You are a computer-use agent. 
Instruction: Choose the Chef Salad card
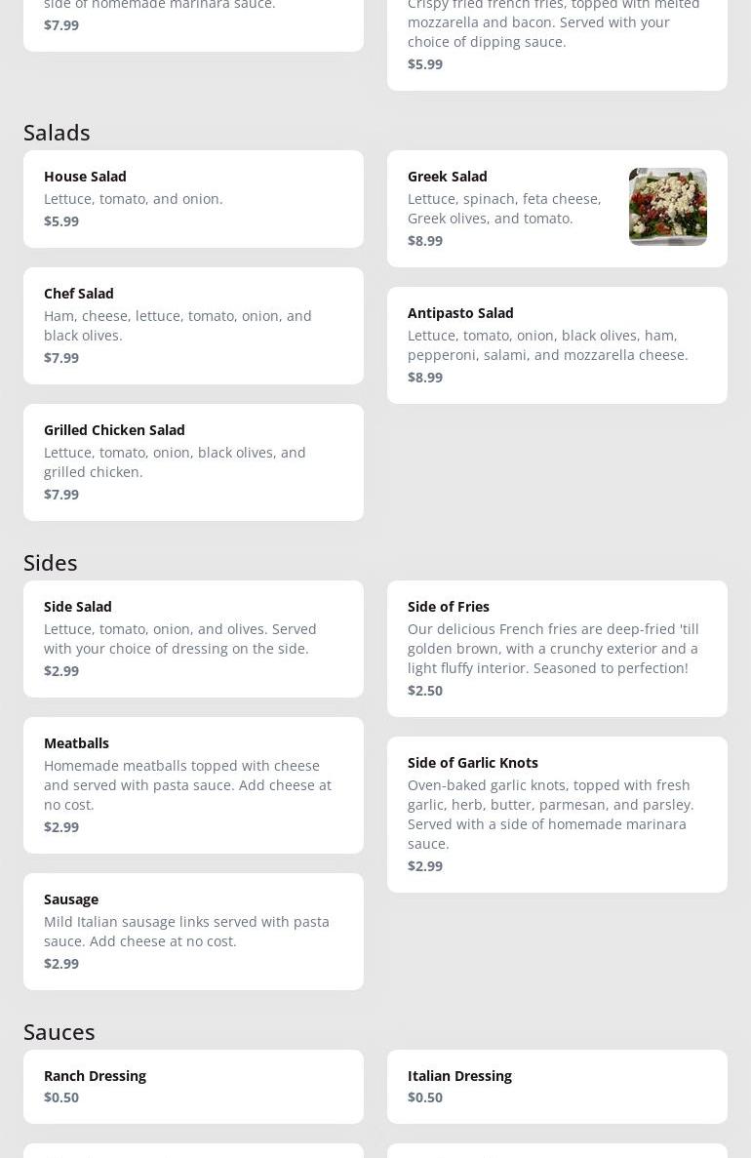click(193, 326)
